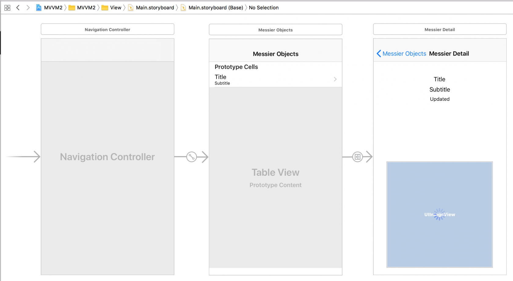Click the forward navigation arrow in the toolbar
This screenshot has height=281, width=513.
point(28,7)
